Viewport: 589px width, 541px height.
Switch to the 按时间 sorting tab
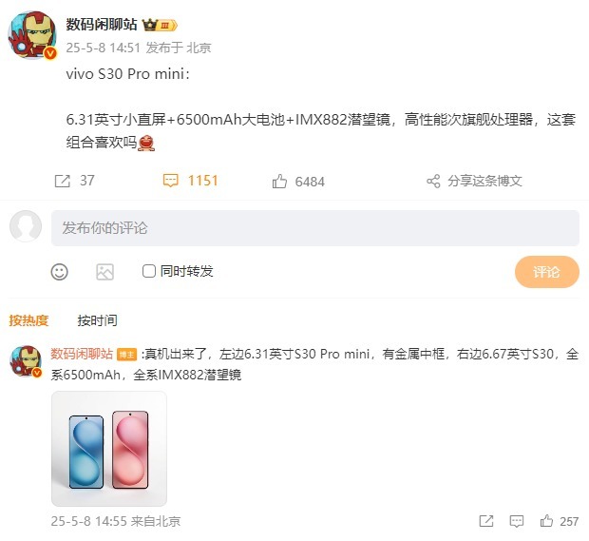point(97,320)
